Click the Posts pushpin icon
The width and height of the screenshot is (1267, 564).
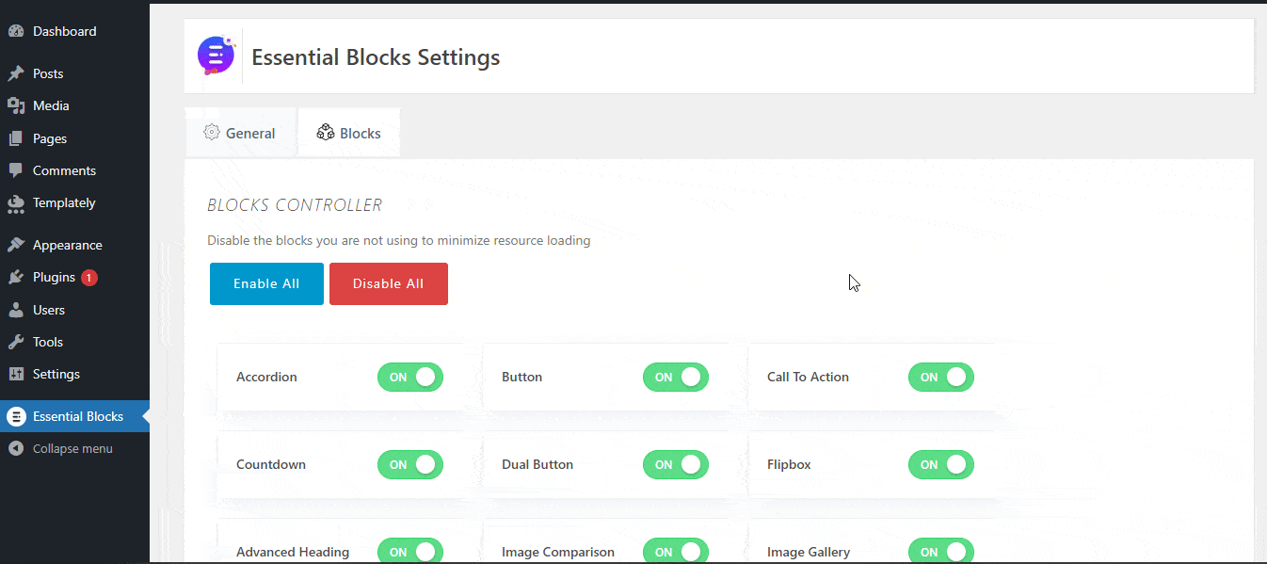tap(16, 73)
